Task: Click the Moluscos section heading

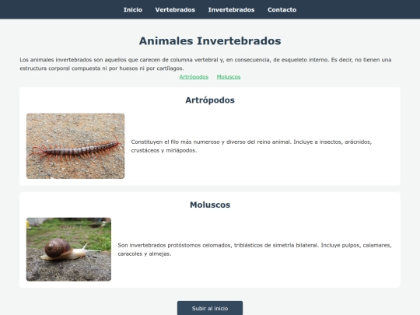Action: 210,205
